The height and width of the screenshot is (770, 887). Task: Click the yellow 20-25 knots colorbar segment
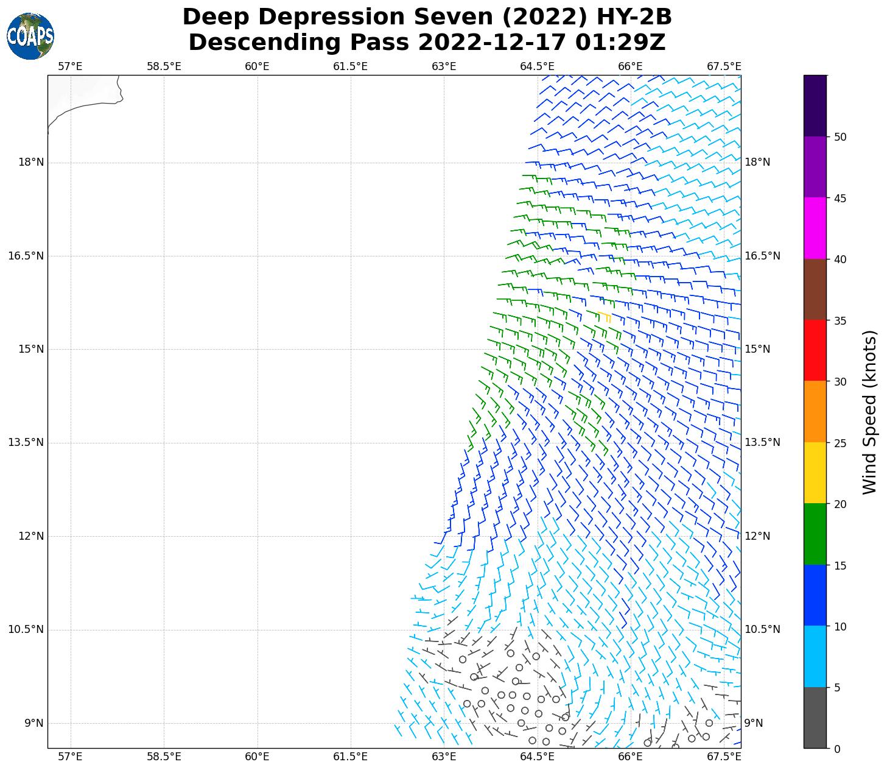click(815, 473)
